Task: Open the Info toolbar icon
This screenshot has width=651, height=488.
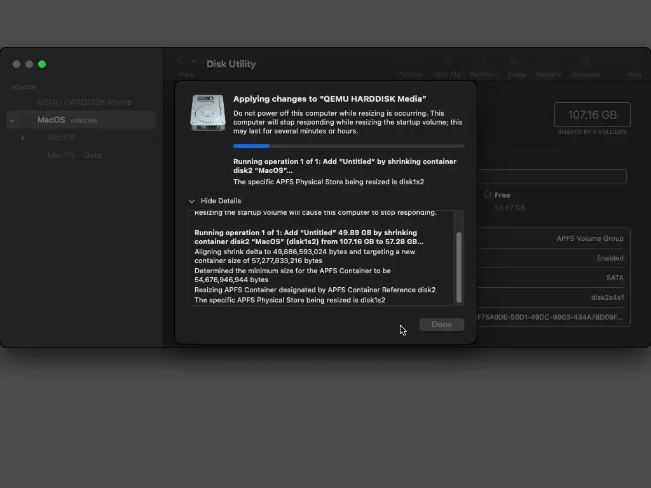Action: (x=634, y=62)
